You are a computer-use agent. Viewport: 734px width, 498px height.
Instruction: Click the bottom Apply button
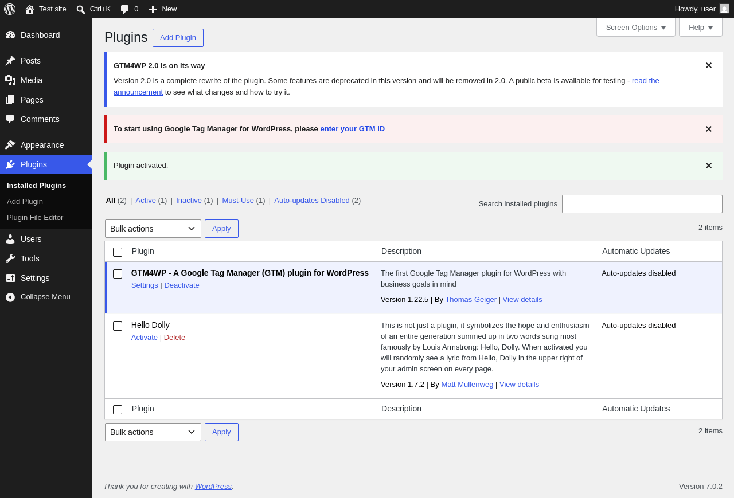[221, 432]
